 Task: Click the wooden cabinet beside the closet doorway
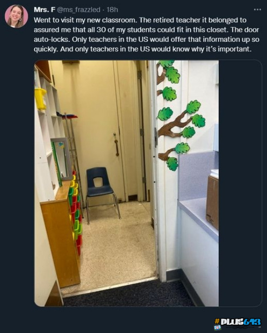click(x=61, y=233)
